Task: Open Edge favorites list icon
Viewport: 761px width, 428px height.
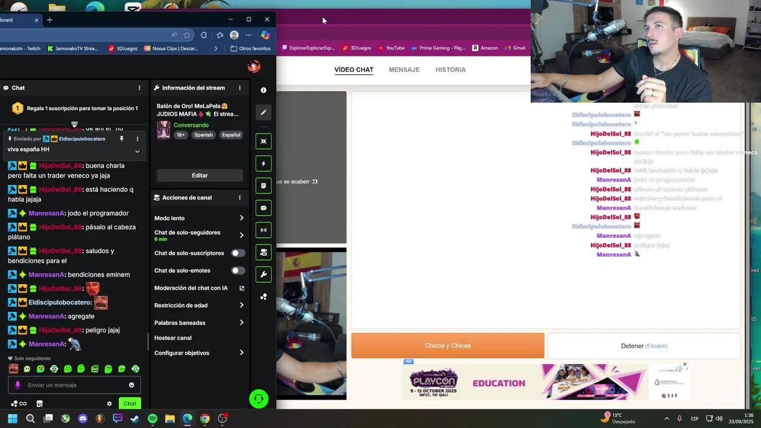Action: click(x=220, y=35)
